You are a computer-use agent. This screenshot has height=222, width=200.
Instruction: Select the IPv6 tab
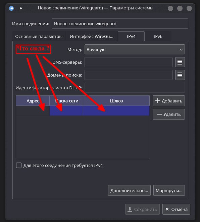click(x=158, y=37)
